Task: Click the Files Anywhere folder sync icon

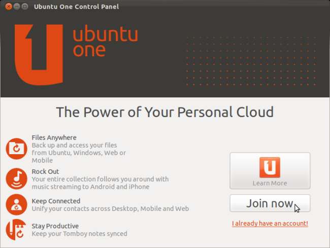Action: point(16,148)
